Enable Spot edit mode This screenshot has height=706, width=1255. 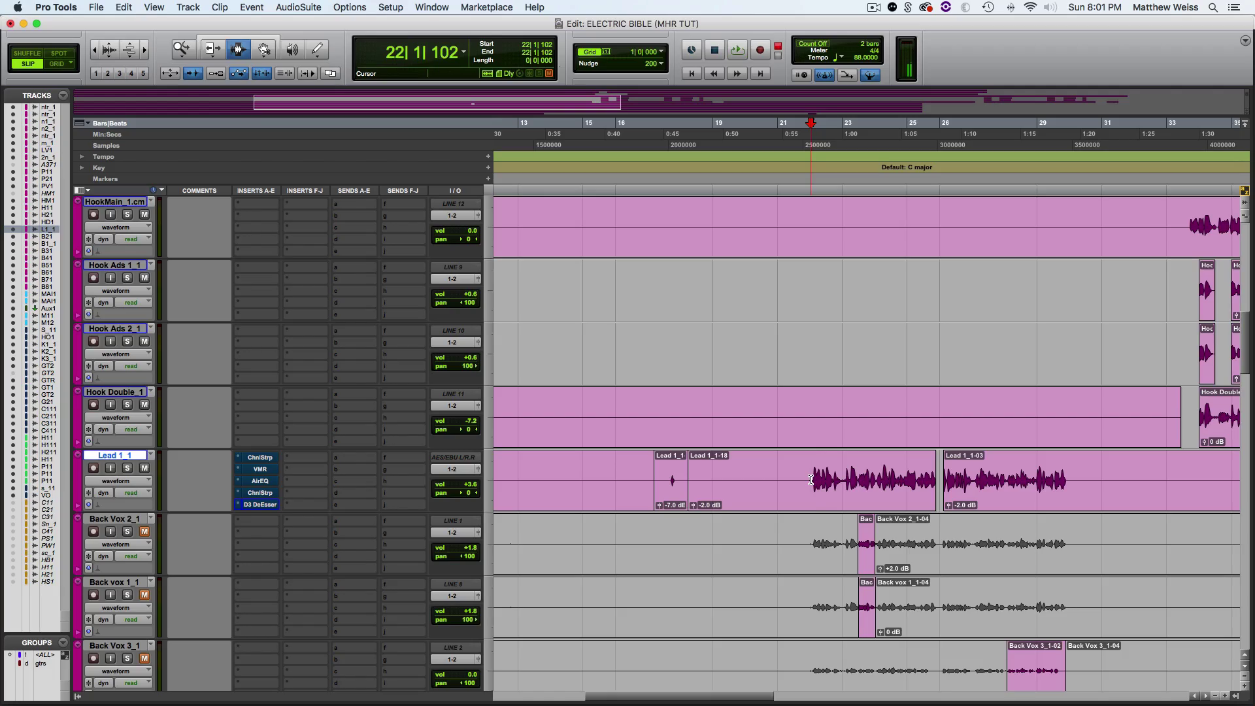59,53
